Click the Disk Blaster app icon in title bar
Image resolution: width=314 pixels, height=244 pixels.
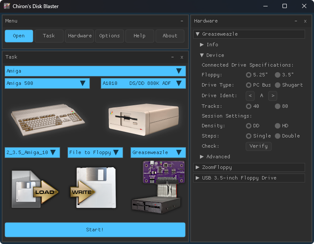pyautogui.click(x=7, y=6)
